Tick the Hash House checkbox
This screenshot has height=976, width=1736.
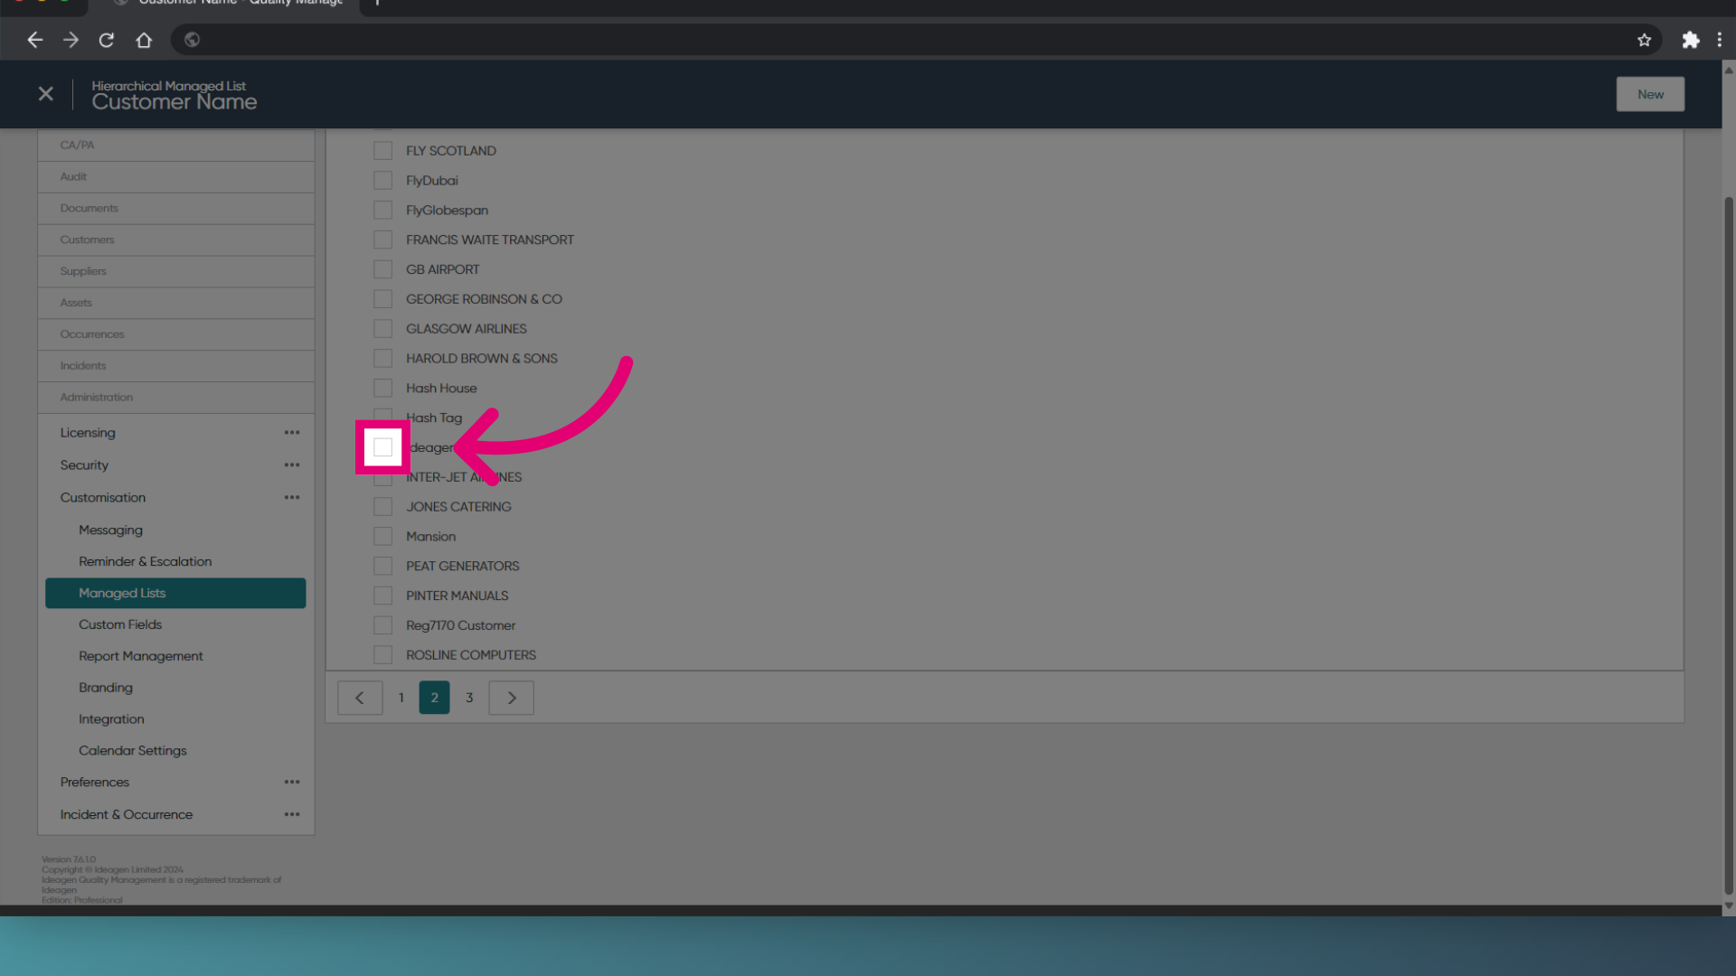click(383, 389)
